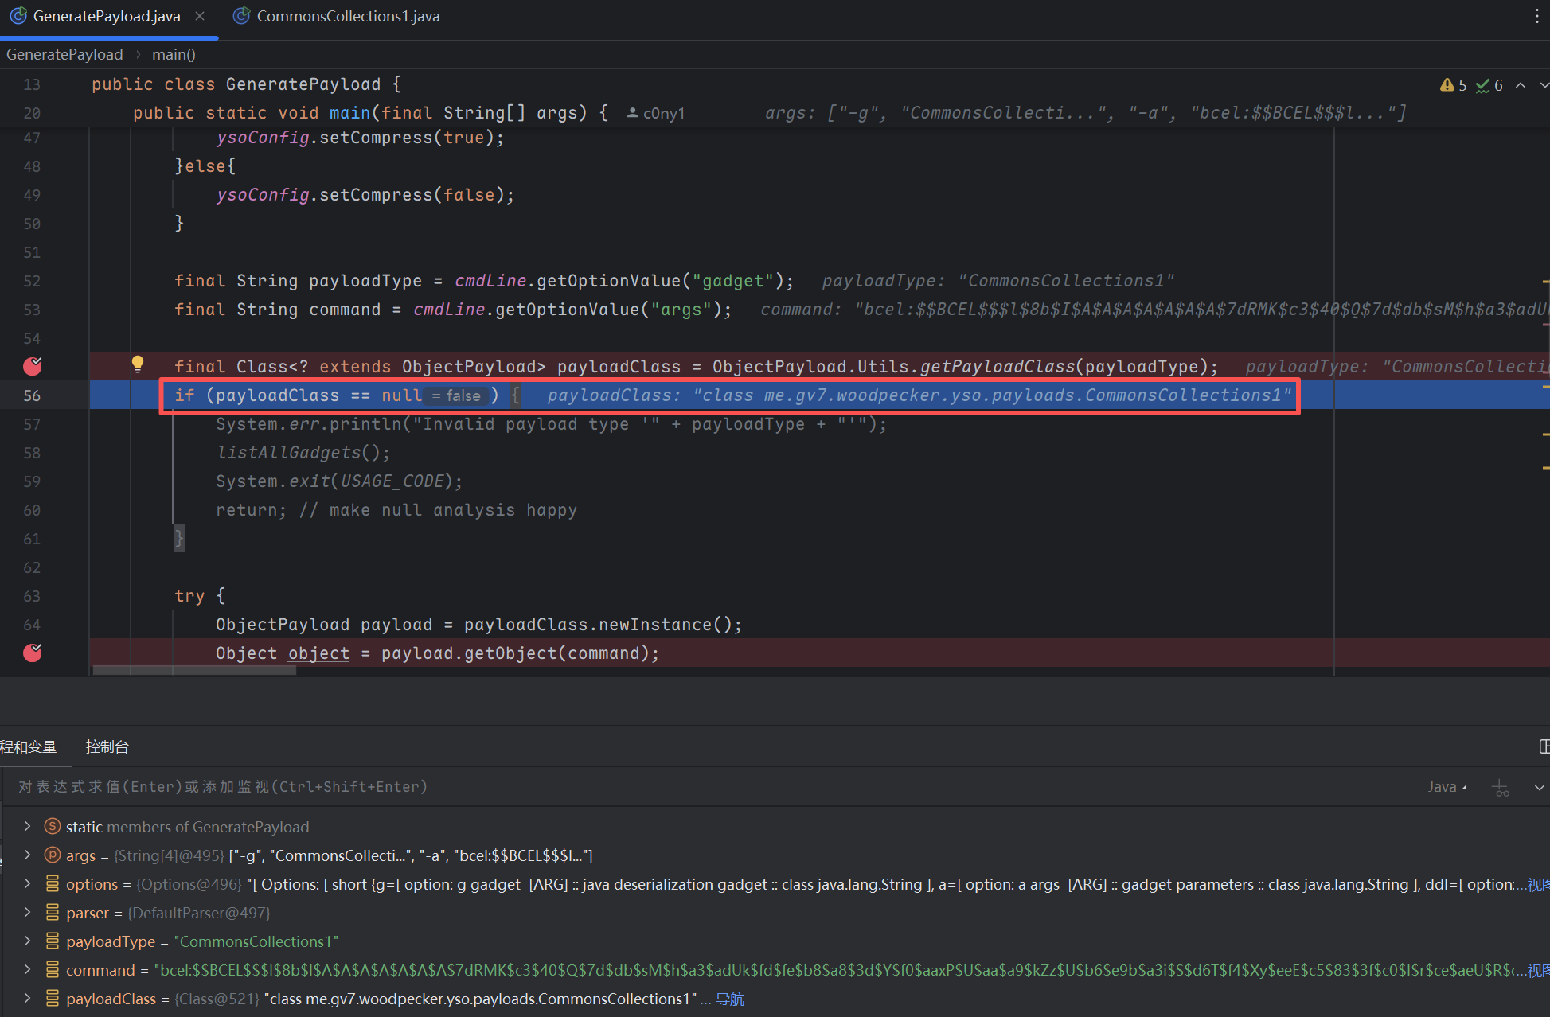
Task: Expand the payloadClass variable node
Action: (27, 999)
